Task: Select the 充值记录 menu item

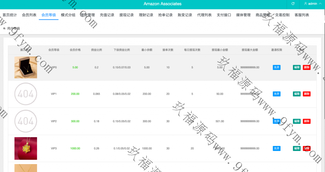Action: point(107,15)
